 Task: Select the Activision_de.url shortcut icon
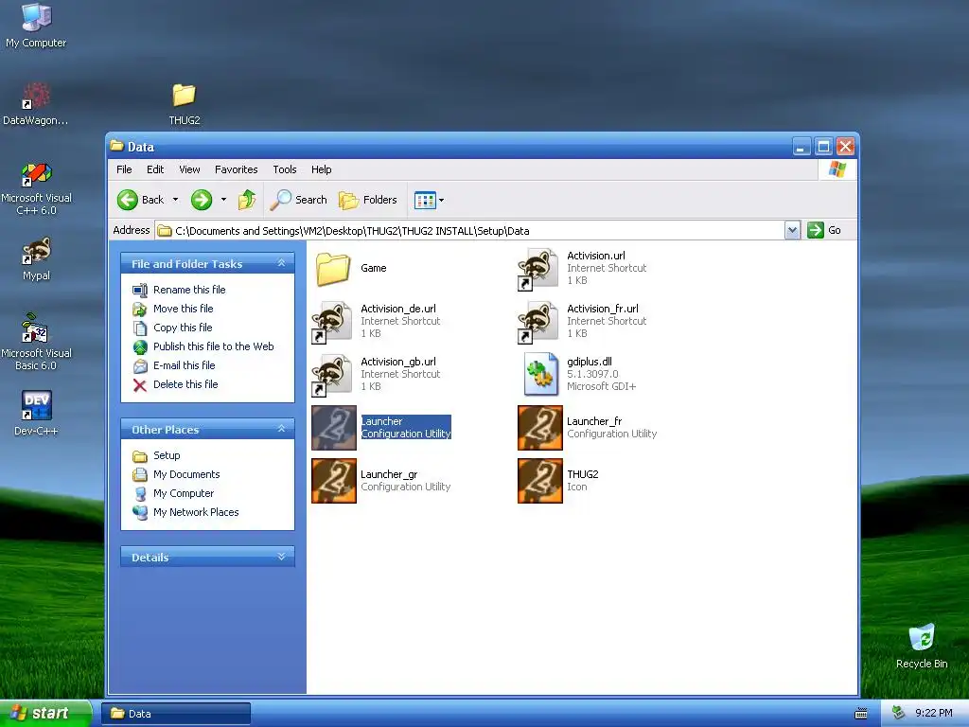click(332, 322)
